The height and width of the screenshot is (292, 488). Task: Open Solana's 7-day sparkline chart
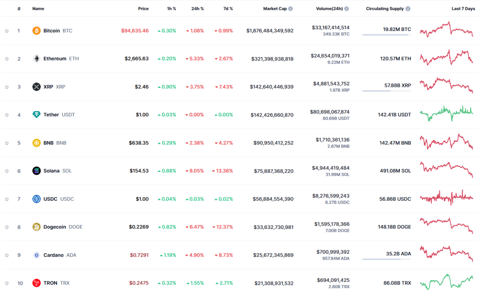(x=446, y=169)
